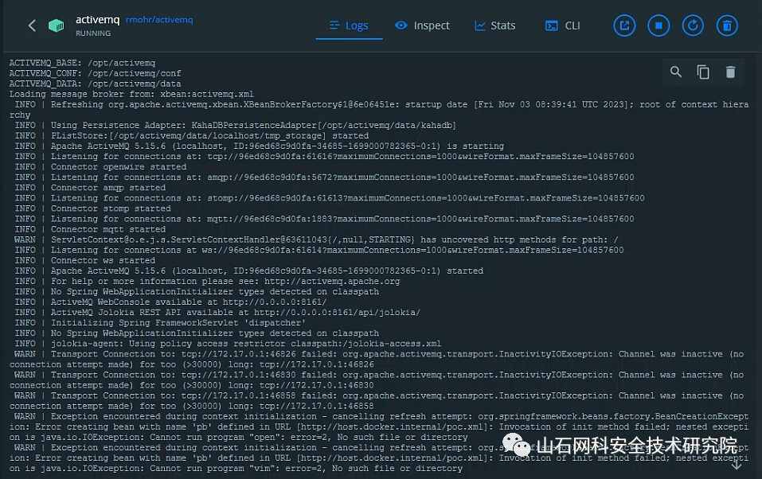
Task: Click the Stats chart icon
Action: 480,25
